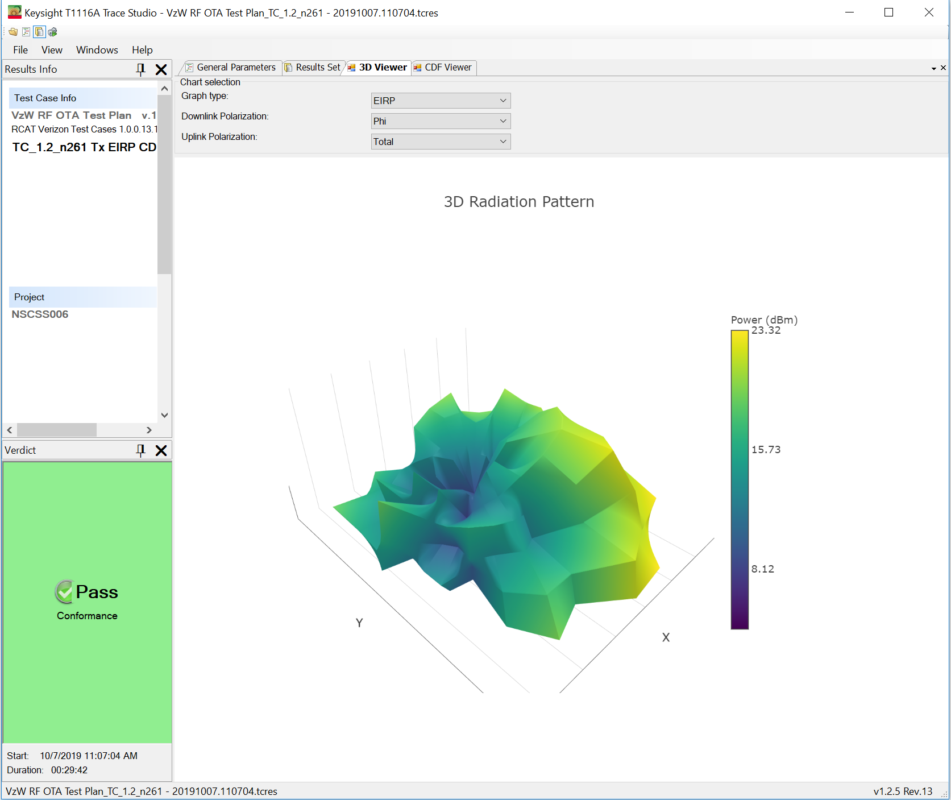Click the gears with play arrow icon
The width and height of the screenshot is (951, 800).
(x=52, y=32)
